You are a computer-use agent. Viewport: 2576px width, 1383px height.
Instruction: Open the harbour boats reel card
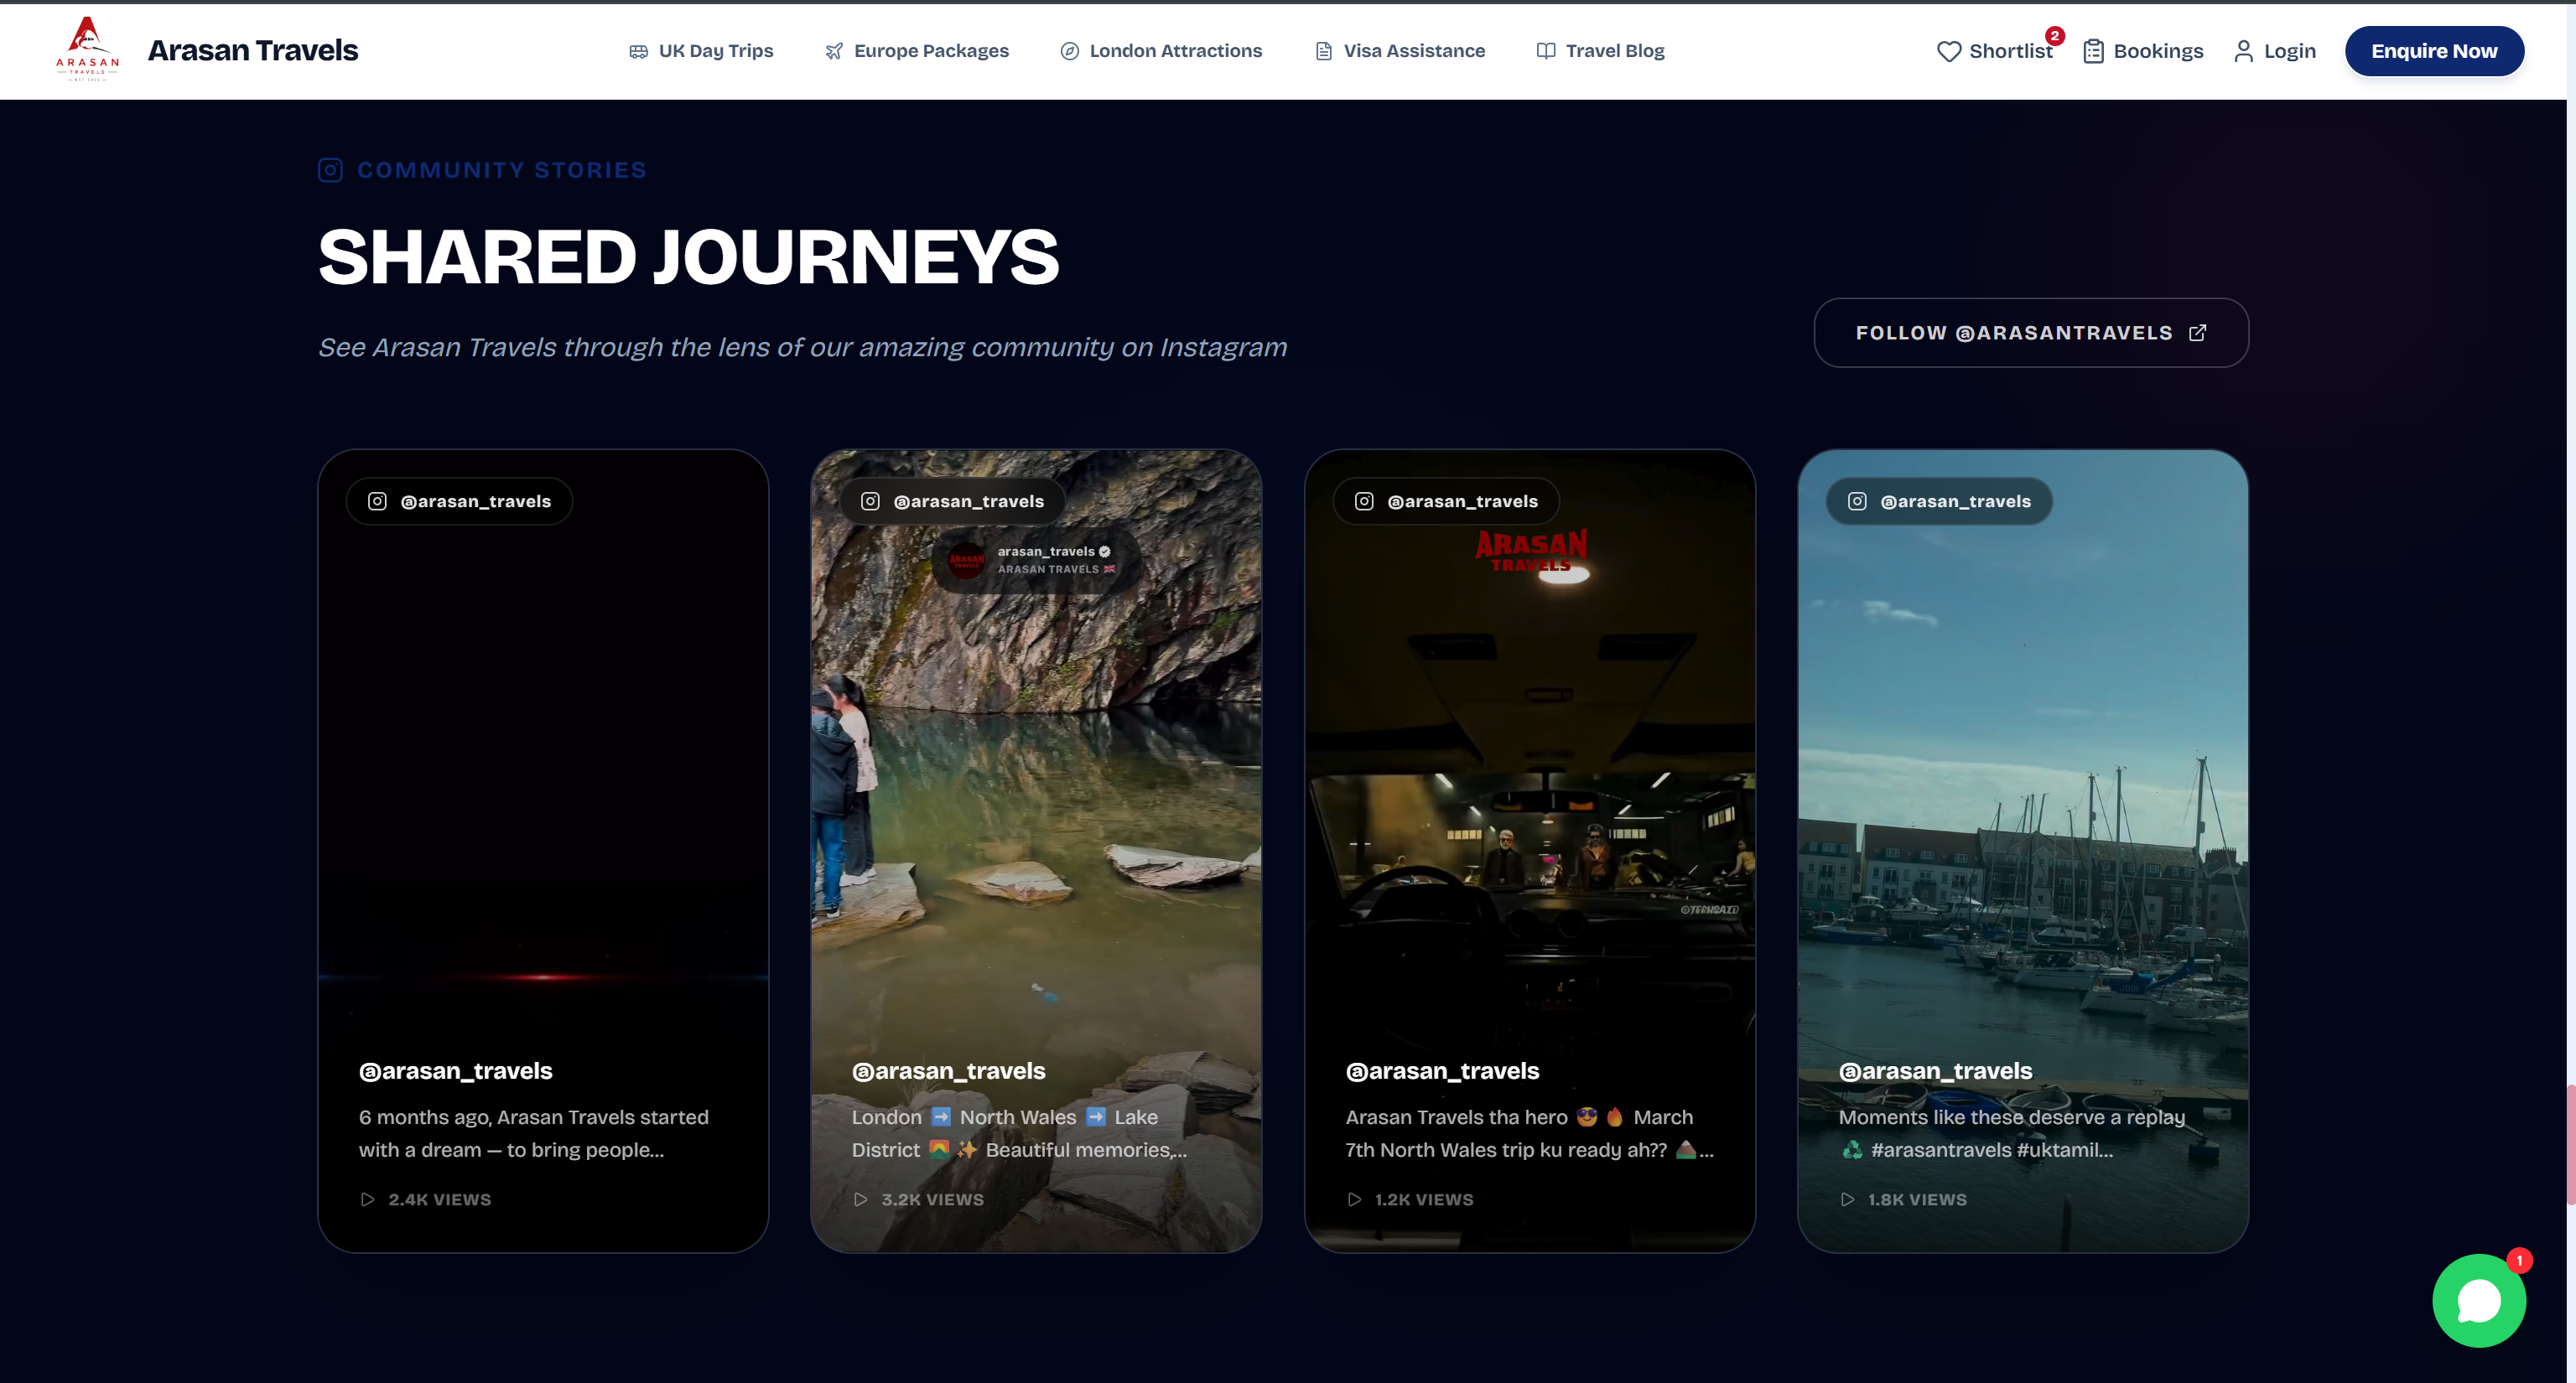point(2023,851)
